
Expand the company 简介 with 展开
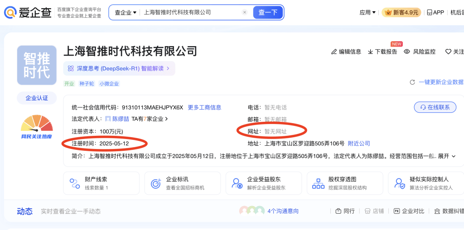click(446, 156)
